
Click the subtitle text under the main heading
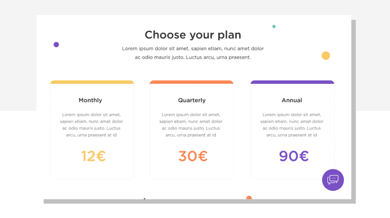point(193,53)
